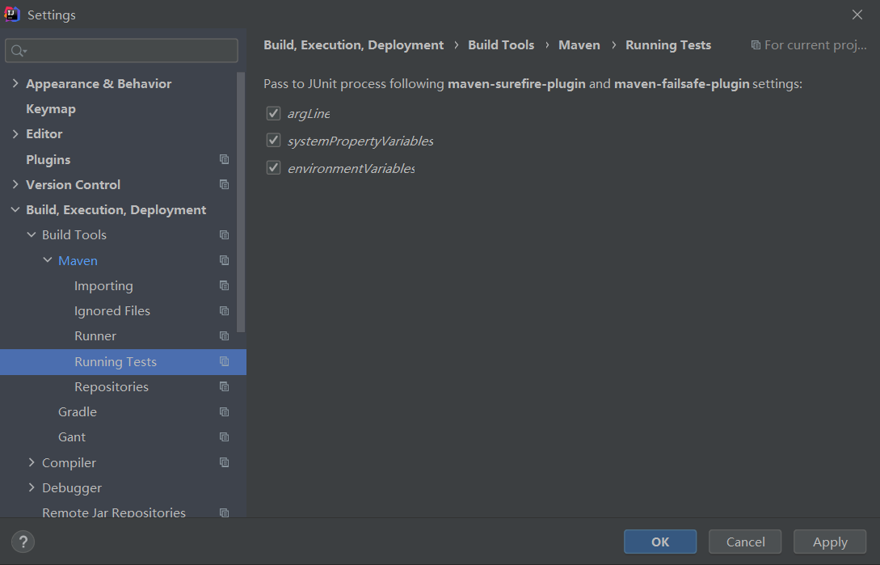Expand the Version Control section

coord(15,184)
